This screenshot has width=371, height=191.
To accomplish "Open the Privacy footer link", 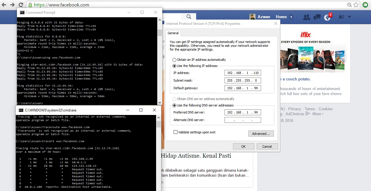I will click(x=294, y=109).
